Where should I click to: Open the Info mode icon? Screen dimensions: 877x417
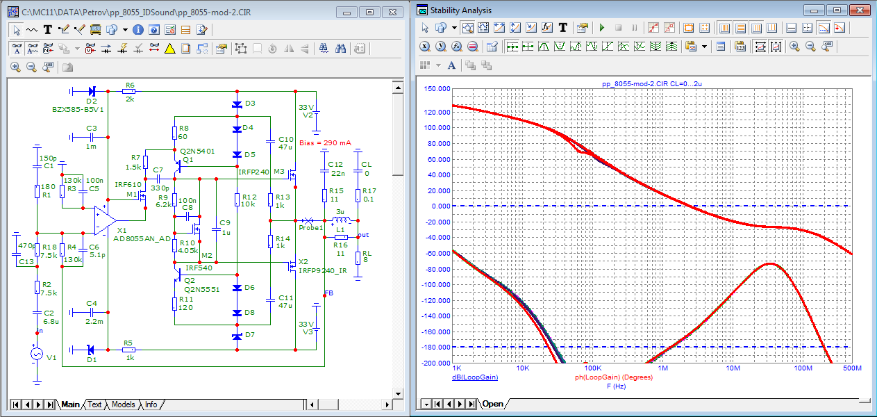pyautogui.click(x=137, y=30)
